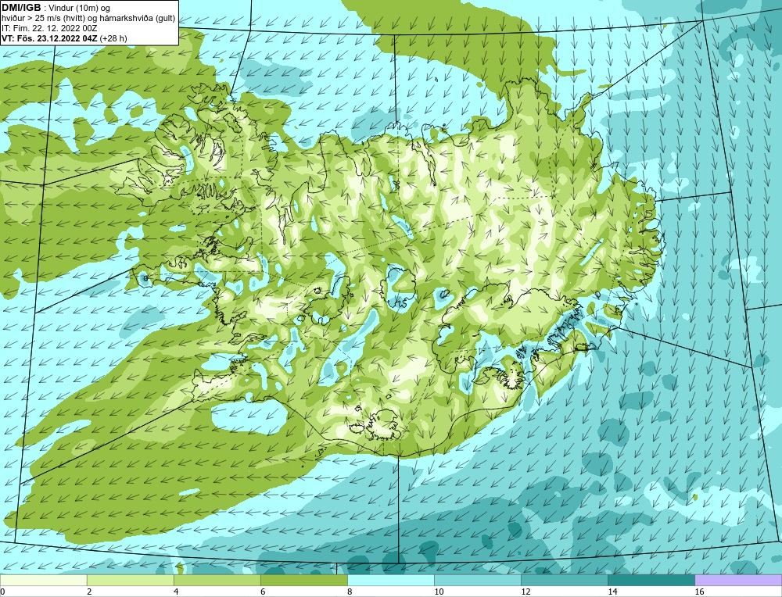Screen dimensions: 782x597
Task: Click the 'VT: Fös. 23.12.2022 04Z' valid time text
Action: coord(49,38)
